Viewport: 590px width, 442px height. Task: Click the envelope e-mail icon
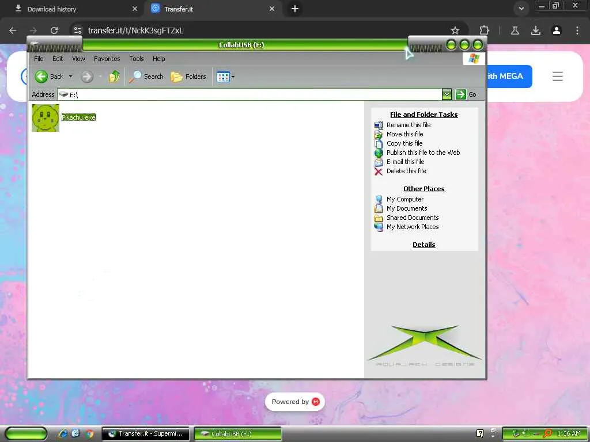379,162
